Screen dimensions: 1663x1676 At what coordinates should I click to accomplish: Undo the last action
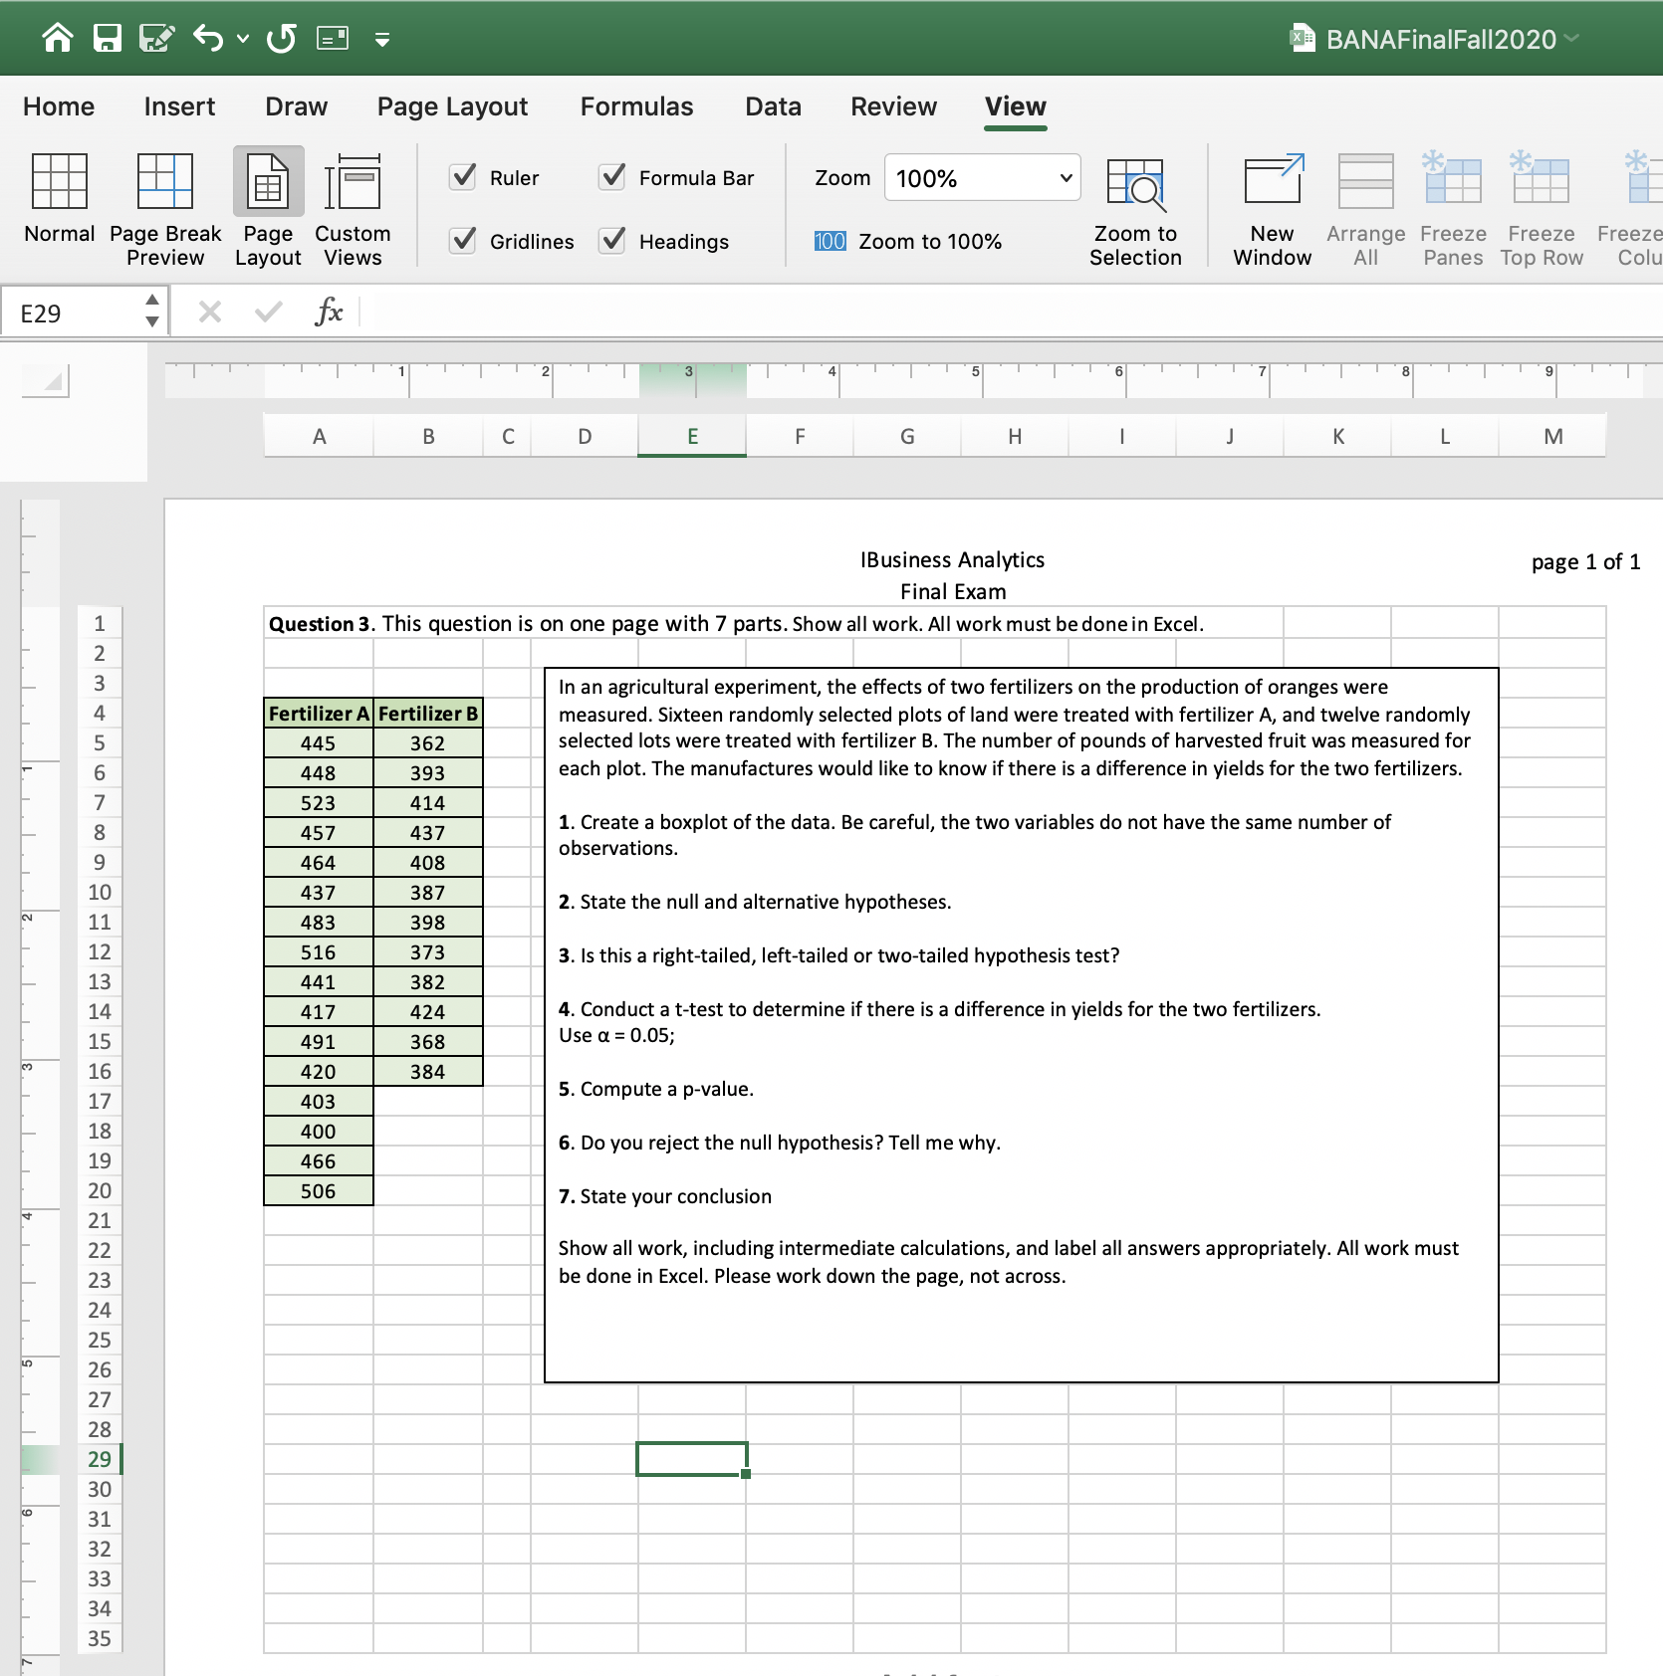(x=206, y=38)
